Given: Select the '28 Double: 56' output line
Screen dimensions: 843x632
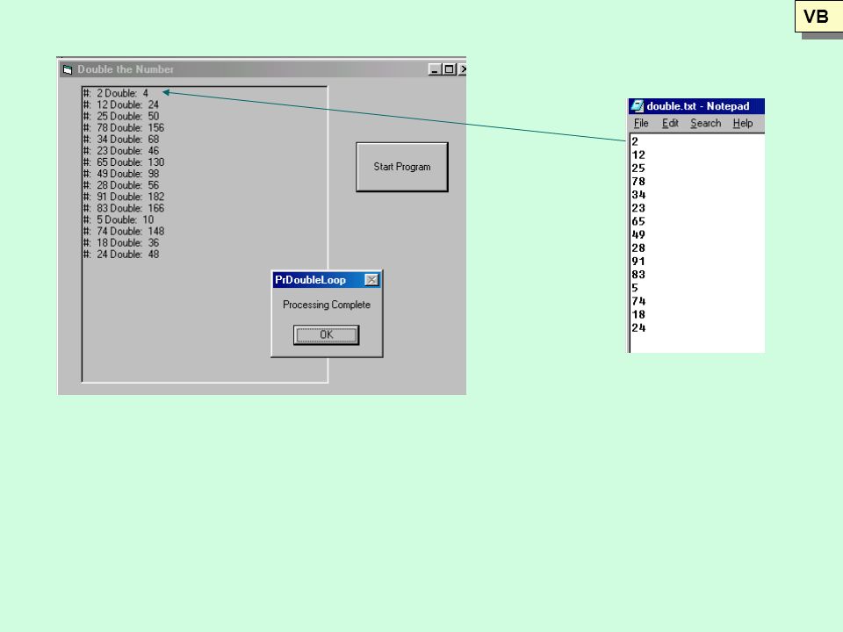Looking at the screenshot, I should [121, 185].
